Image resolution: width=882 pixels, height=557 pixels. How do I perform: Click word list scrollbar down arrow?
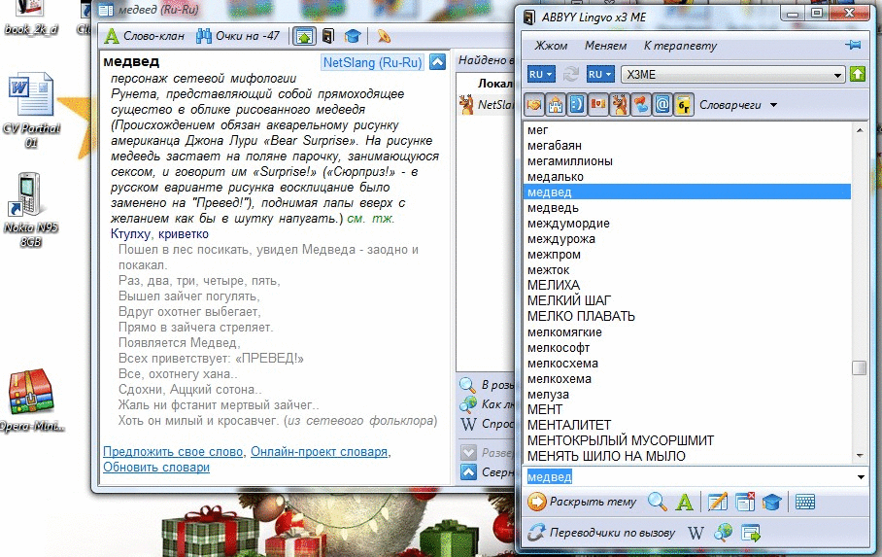coord(859,455)
